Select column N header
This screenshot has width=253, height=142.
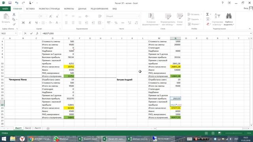[176, 38]
